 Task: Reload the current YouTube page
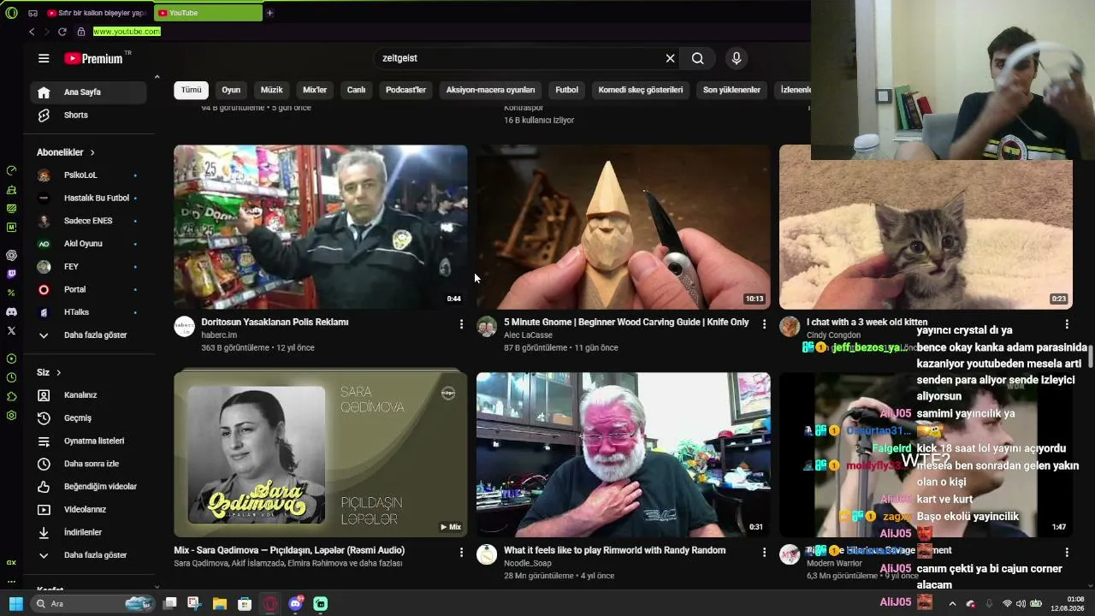[x=62, y=32]
